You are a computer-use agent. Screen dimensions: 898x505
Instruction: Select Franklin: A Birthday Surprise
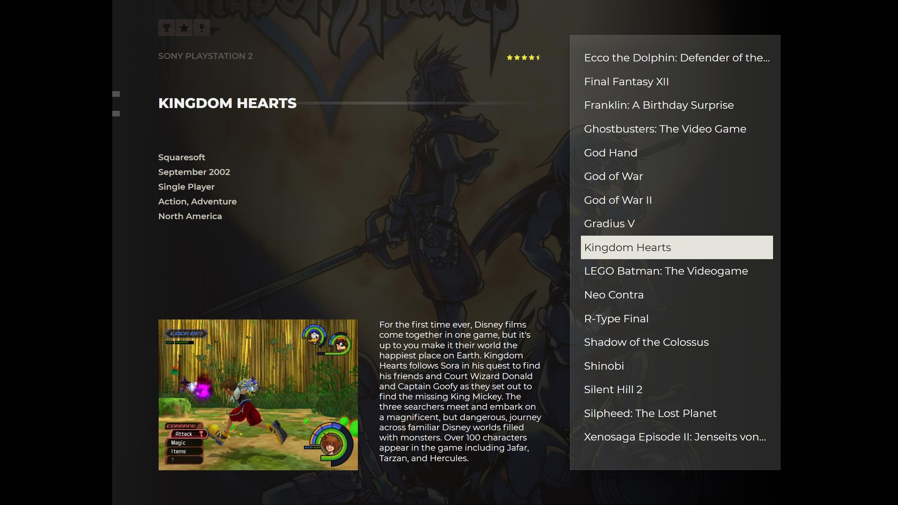coord(677,105)
